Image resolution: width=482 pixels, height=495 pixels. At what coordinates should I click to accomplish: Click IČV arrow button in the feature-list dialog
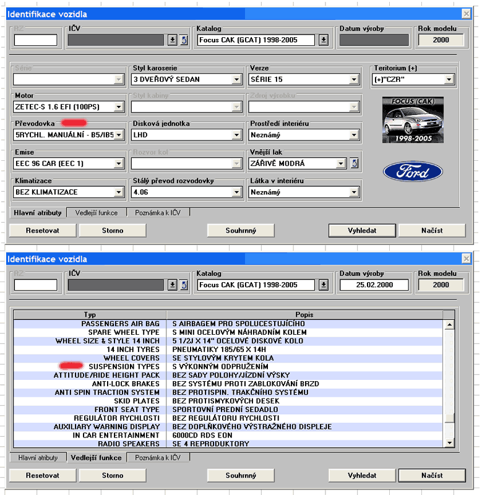click(x=173, y=285)
